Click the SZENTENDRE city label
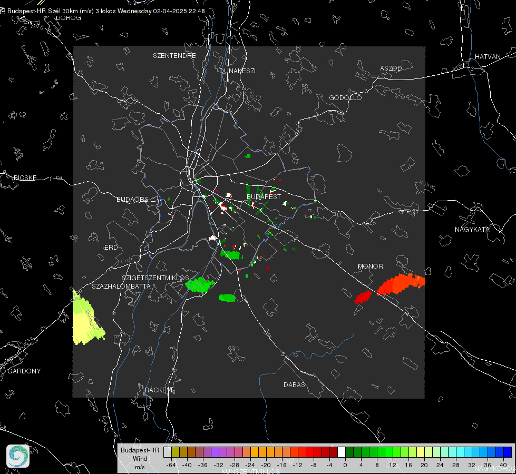Viewport: 516px width, 474px height. (x=174, y=56)
